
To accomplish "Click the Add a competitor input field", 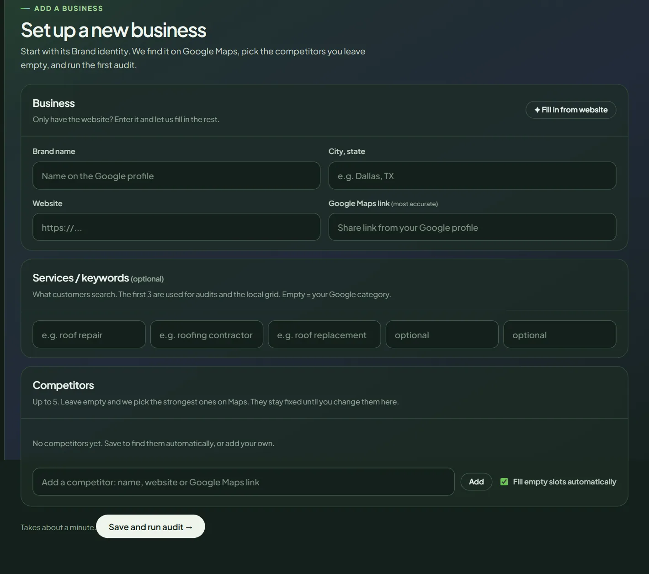I will coord(244,482).
